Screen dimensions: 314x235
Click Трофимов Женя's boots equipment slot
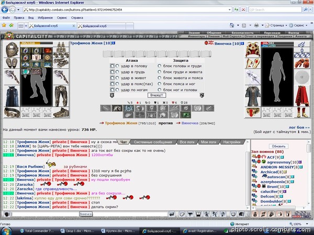[61, 112]
